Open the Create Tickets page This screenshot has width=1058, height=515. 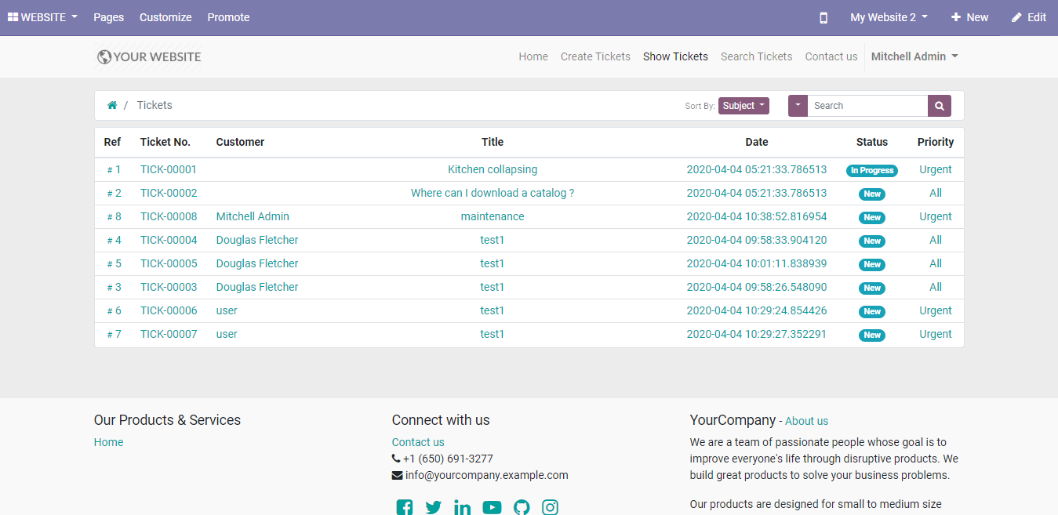click(595, 56)
